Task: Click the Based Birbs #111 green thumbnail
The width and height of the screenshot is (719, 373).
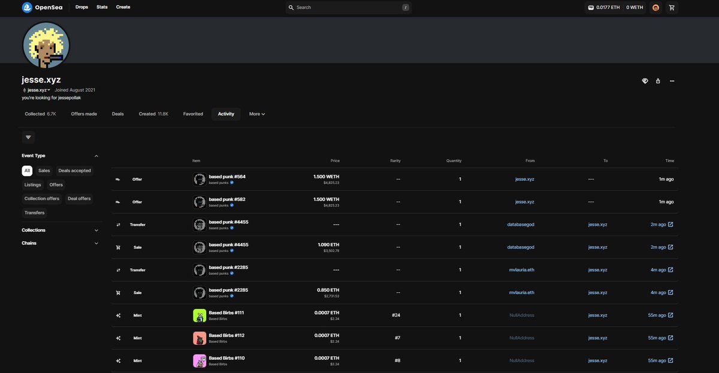Action: click(200, 316)
